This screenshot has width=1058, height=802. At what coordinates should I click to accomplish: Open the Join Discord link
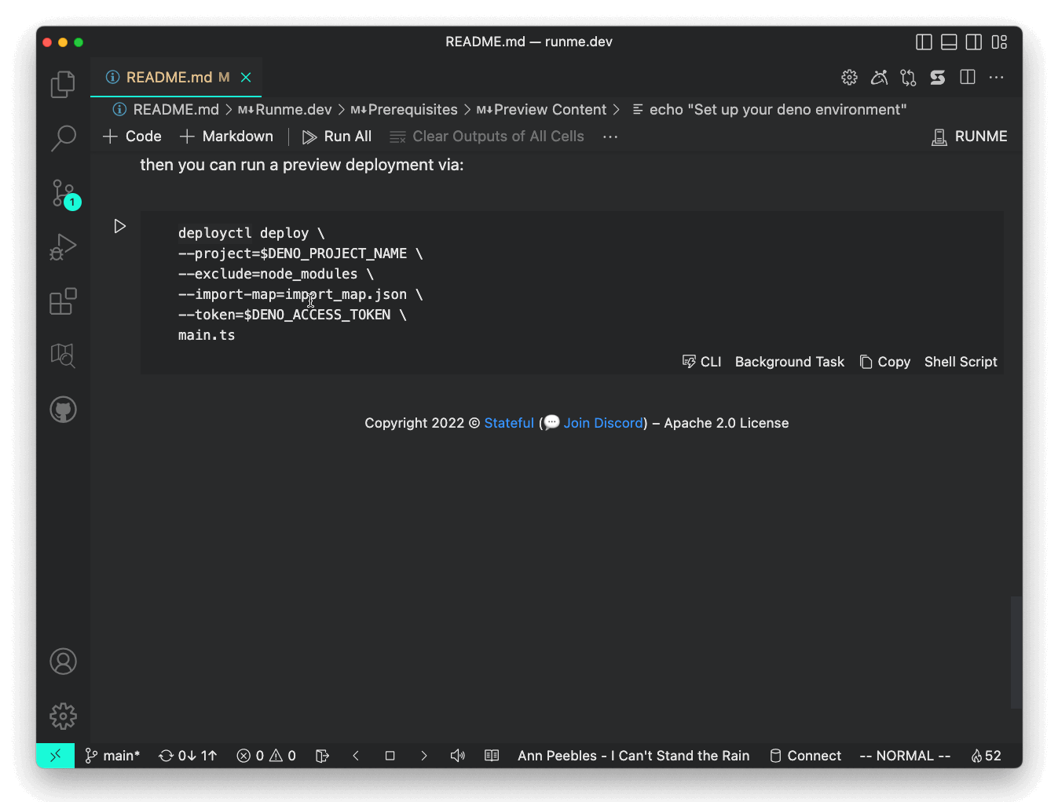click(x=602, y=423)
